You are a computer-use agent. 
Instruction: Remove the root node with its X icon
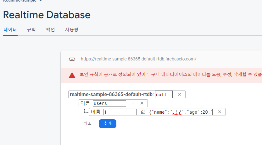tap(180, 94)
